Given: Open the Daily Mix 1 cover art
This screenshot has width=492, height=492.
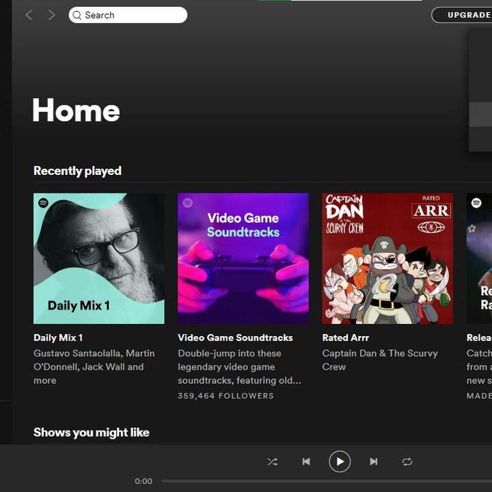Looking at the screenshot, I should [x=99, y=258].
